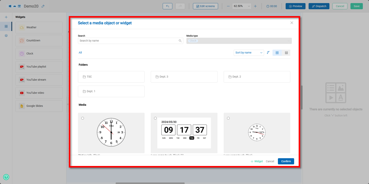Open the Dept. 1 folder
Image resolution: width=369 pixels, height=184 pixels.
(x=111, y=91)
